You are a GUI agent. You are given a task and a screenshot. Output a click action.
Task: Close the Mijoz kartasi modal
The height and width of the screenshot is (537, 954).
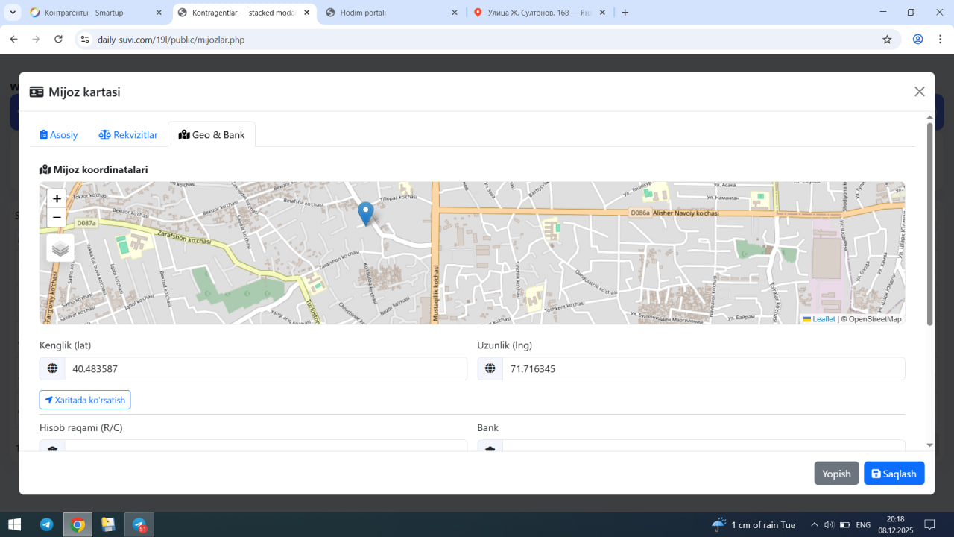(x=919, y=92)
